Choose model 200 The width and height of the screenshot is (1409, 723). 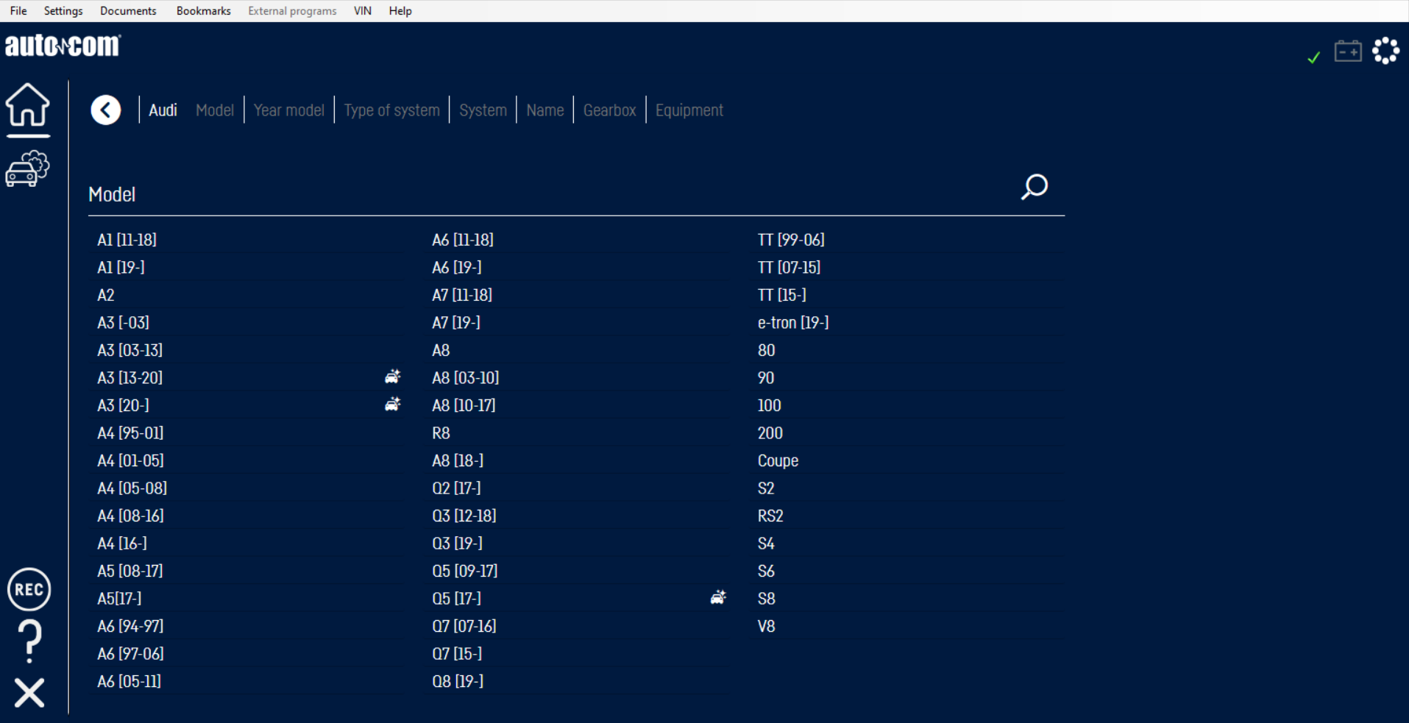tap(770, 433)
